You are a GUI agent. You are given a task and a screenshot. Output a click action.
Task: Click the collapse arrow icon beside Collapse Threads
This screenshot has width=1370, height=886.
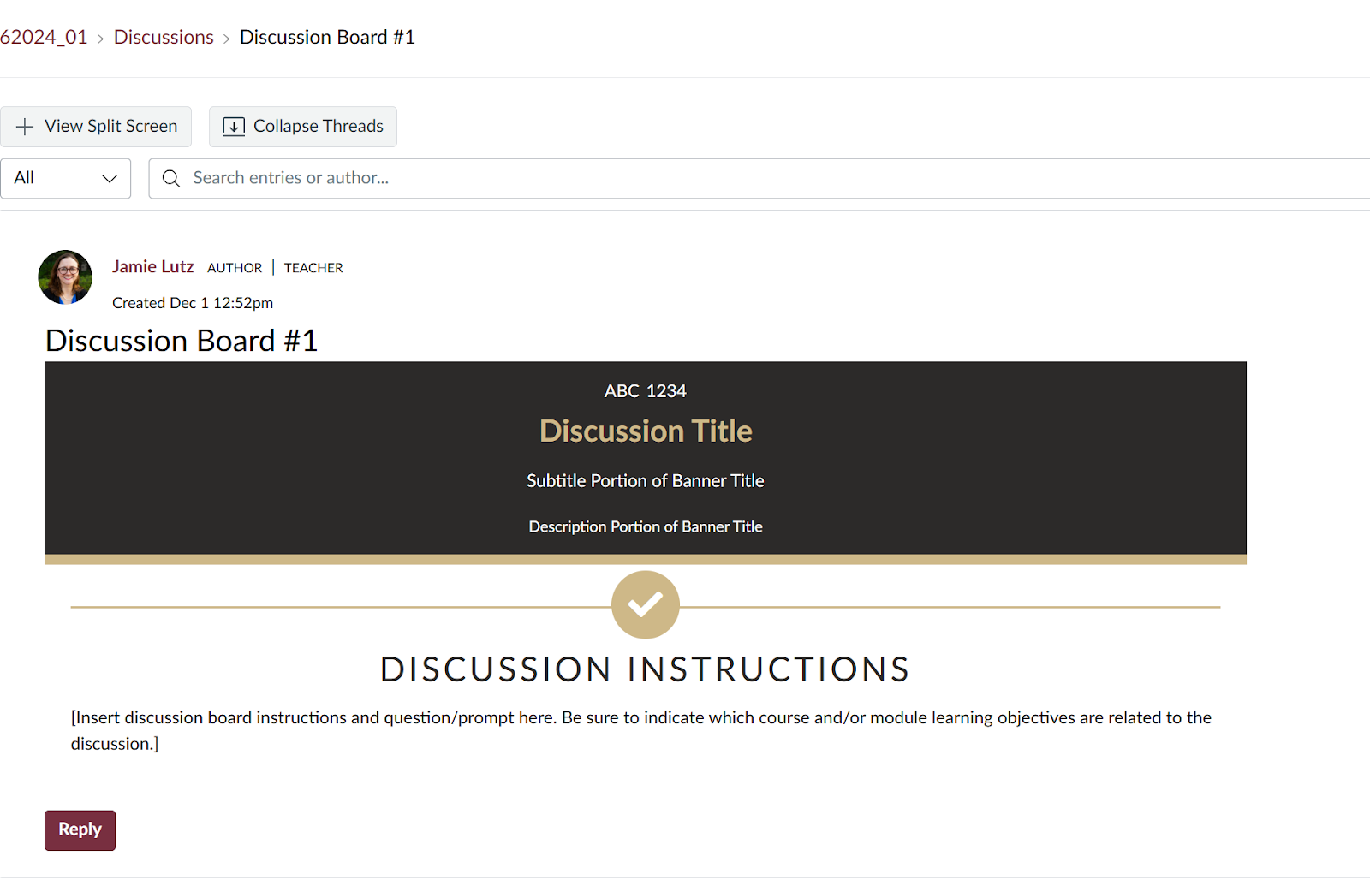coord(234,127)
